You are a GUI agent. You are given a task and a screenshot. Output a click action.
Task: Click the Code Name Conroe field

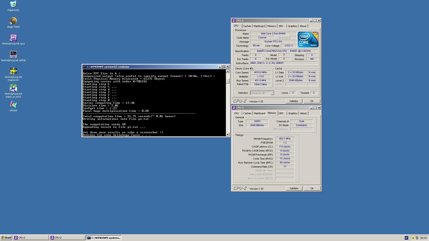pyautogui.click(x=262, y=38)
